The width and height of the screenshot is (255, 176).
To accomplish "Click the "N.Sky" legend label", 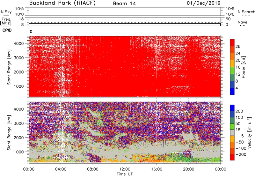I will click(x=6, y=12).
